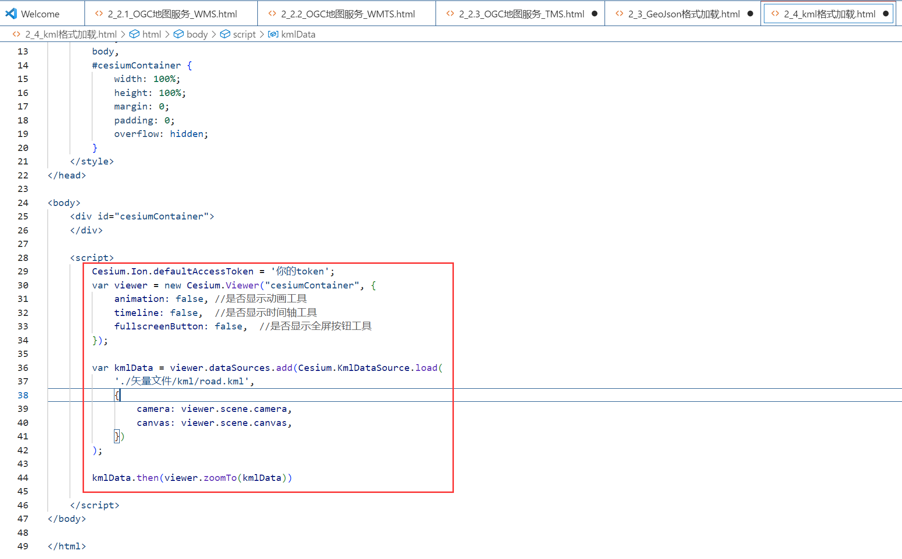902x559 pixels.
Task: Select the 2_4_kml格式加载.html tab
Action: (x=829, y=14)
